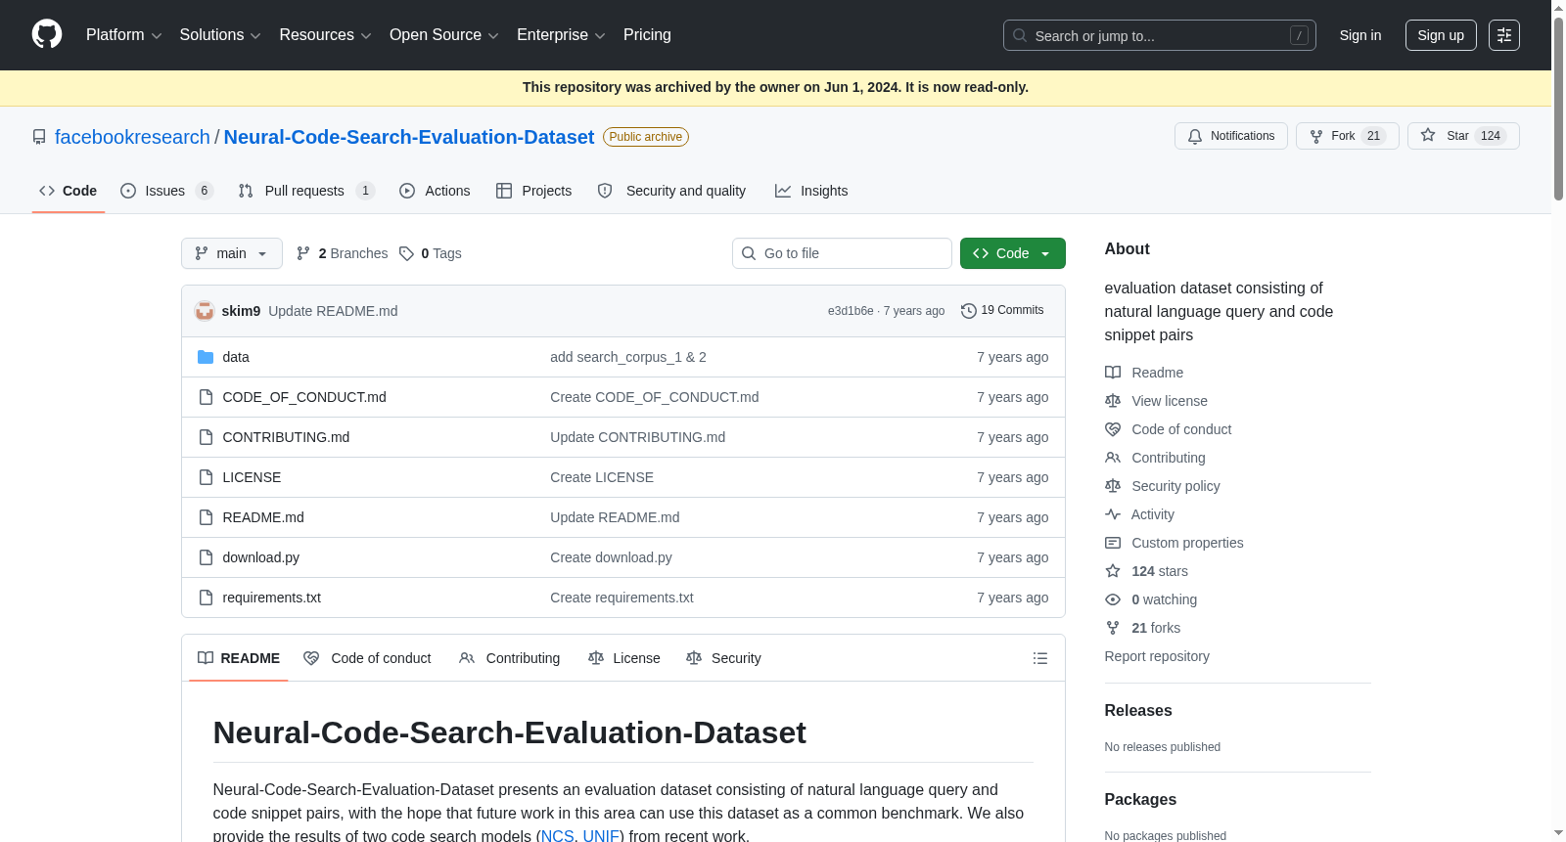Viewport: 1566px width, 842px height.
Task: Click the tag icon next to 0 Tags
Action: 406,253
